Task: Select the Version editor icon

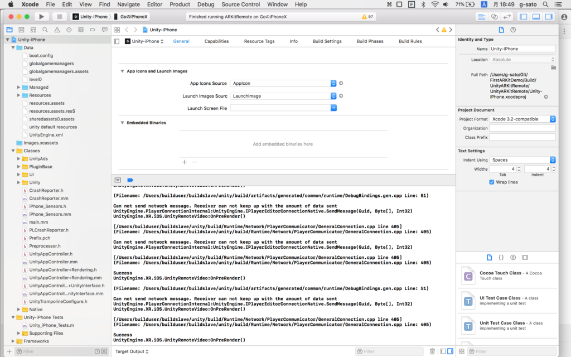Action: [507, 17]
